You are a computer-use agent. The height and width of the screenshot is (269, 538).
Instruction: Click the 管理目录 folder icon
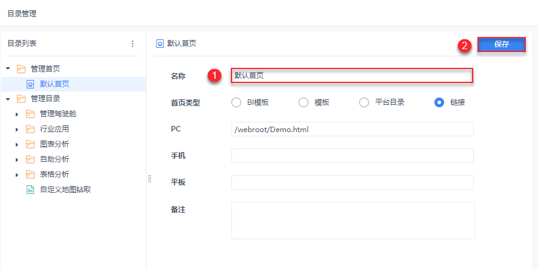[x=21, y=99]
